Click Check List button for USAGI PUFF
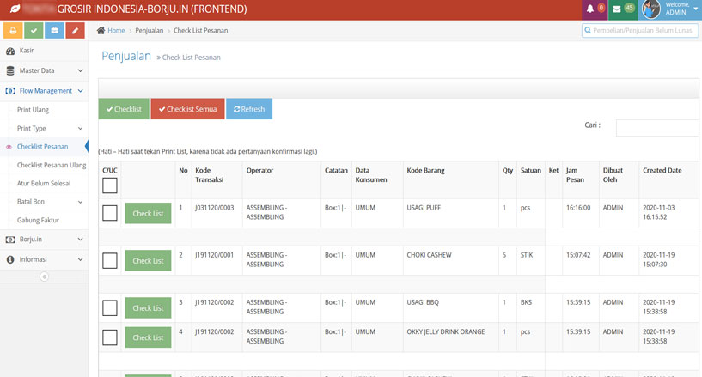 point(148,213)
